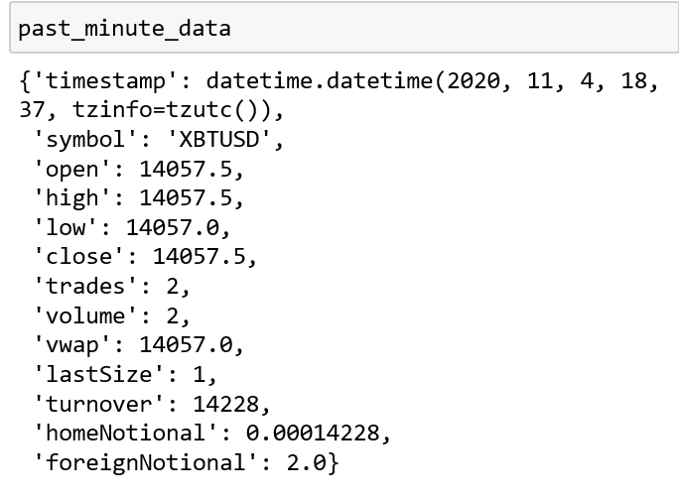Click the past_minute_data code cell
The width and height of the screenshot is (679, 498).
344,28
